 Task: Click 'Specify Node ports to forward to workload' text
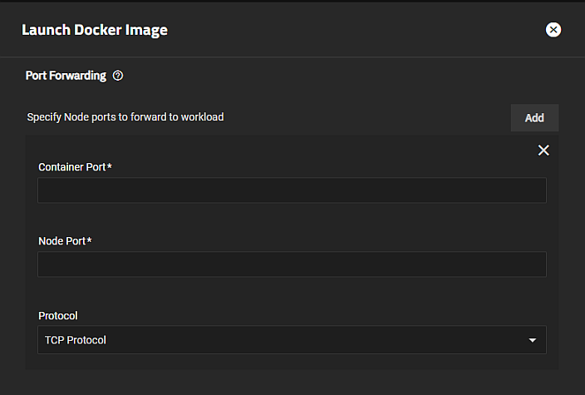click(x=125, y=117)
